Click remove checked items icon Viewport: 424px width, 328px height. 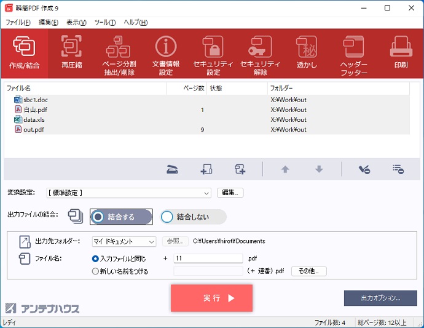[x=364, y=169]
